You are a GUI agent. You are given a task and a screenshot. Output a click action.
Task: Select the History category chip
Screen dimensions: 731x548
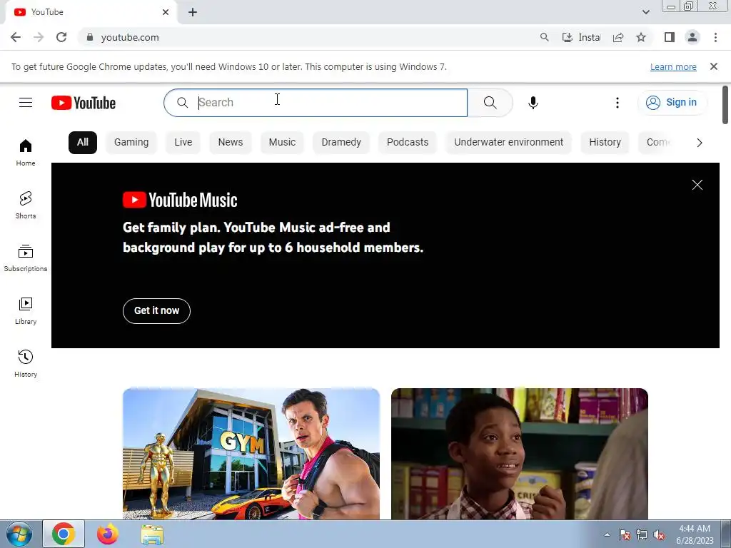coord(605,142)
